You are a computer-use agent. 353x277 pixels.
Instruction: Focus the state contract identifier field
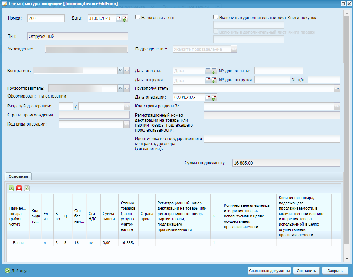point(272,139)
